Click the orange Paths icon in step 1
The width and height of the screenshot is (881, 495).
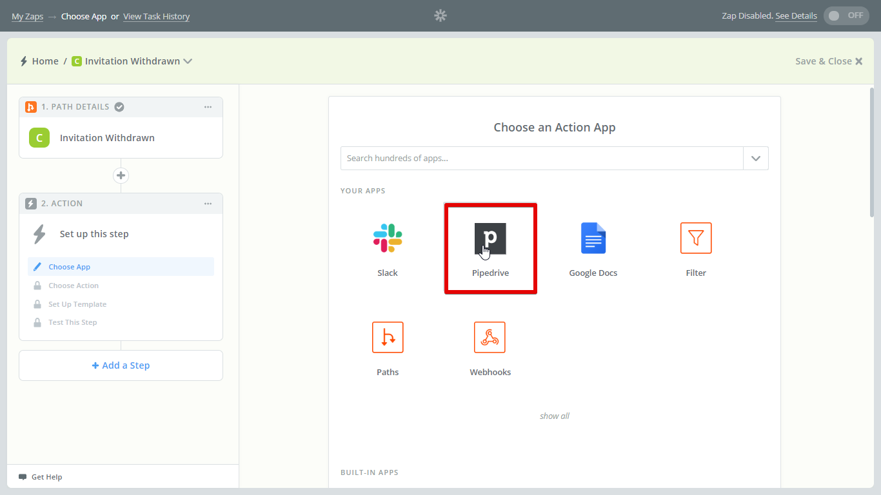click(30, 107)
